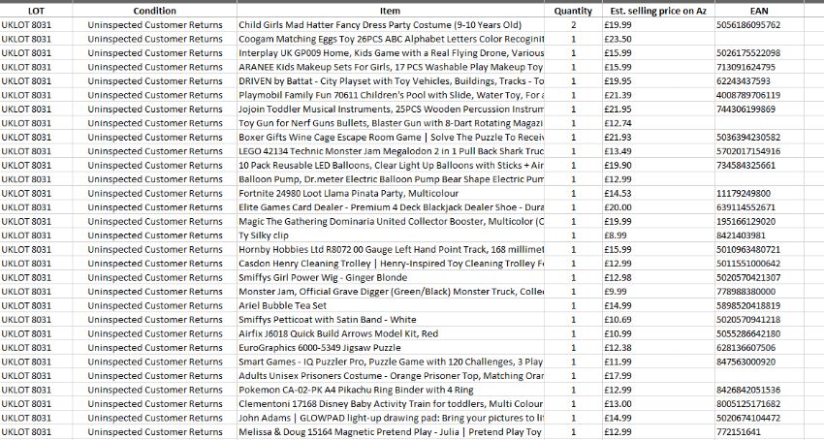Click the LEGO 42134 Technic Monster Jam cell
The image size is (824, 440).
pos(391,151)
